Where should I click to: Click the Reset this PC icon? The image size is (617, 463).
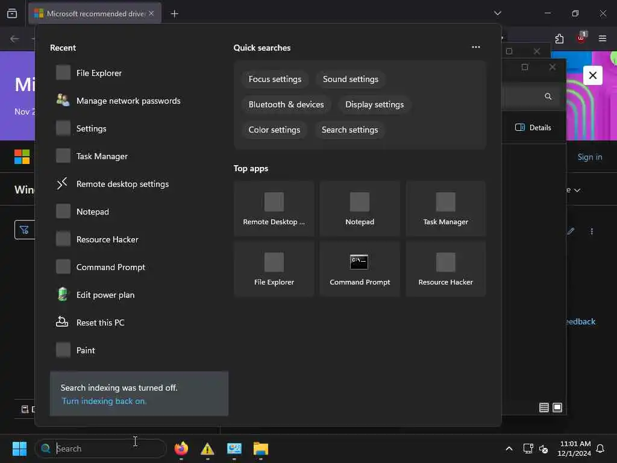(62, 322)
